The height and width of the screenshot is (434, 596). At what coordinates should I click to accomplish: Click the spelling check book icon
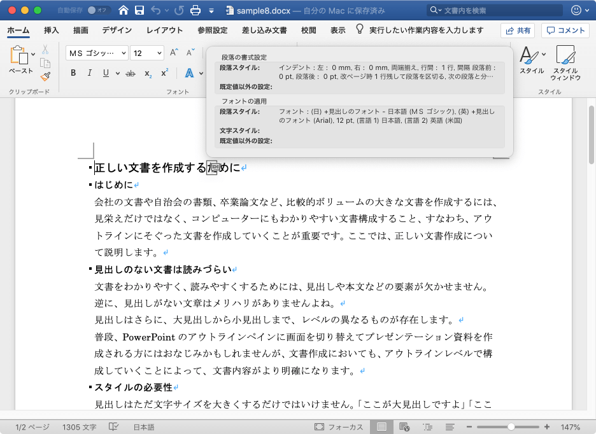click(x=113, y=427)
